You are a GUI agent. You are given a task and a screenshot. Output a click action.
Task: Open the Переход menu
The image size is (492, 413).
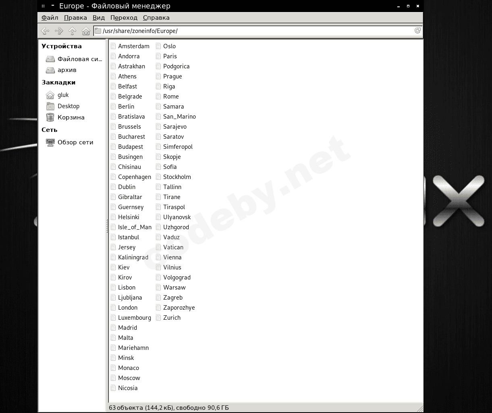124,18
